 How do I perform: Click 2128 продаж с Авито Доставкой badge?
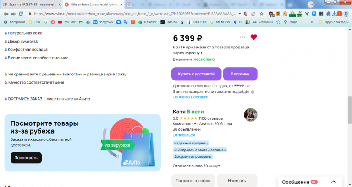coord(200,150)
